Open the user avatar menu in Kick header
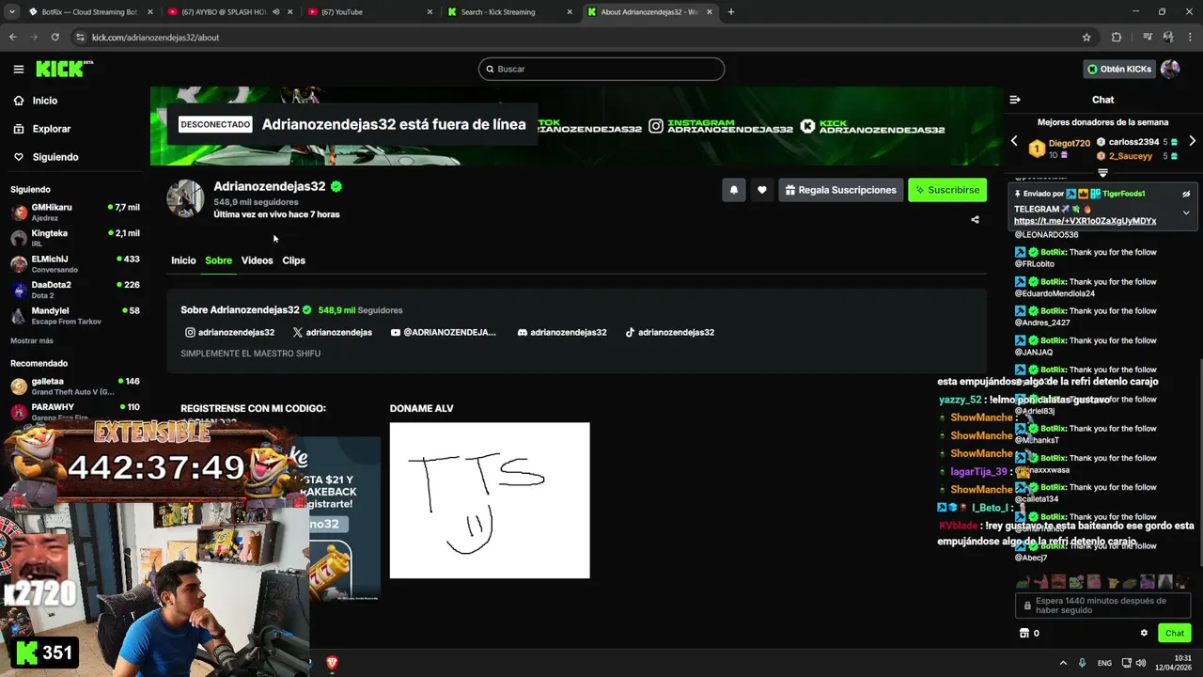1203x677 pixels. pos(1170,69)
